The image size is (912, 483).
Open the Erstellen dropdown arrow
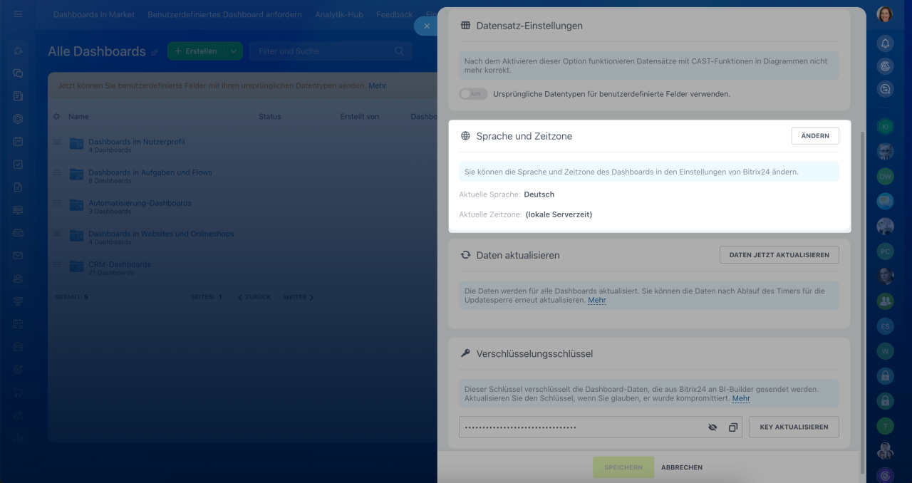coord(233,51)
